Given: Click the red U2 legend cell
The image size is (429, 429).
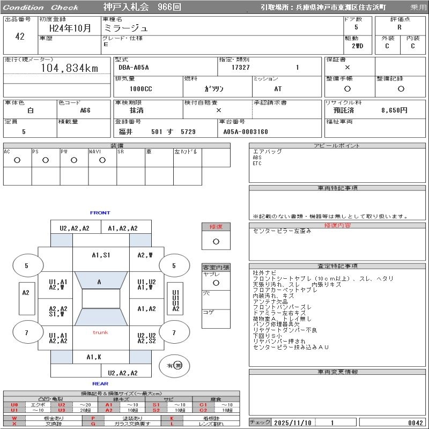Looking at the screenshot, I should click(x=62, y=405).
